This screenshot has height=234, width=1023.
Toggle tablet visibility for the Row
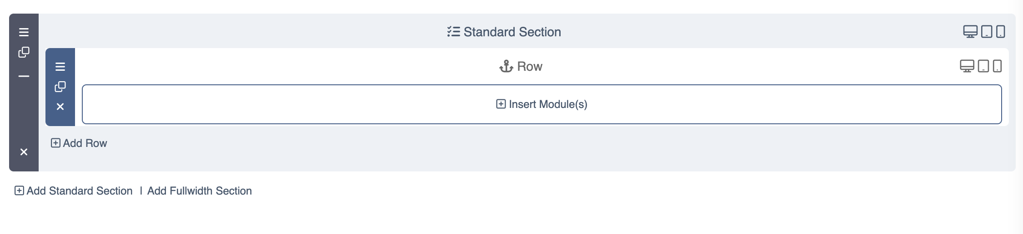coord(983,66)
